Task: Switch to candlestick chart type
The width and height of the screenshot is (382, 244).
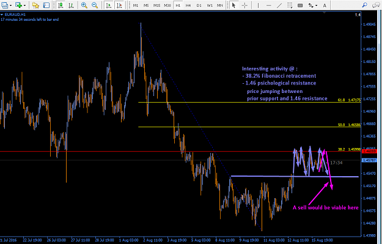Action: click(61, 5)
